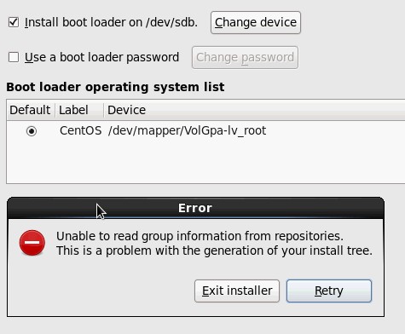
Task: Uncheck Install boot loader on /dev/sdb checkbox
Action: tap(14, 22)
